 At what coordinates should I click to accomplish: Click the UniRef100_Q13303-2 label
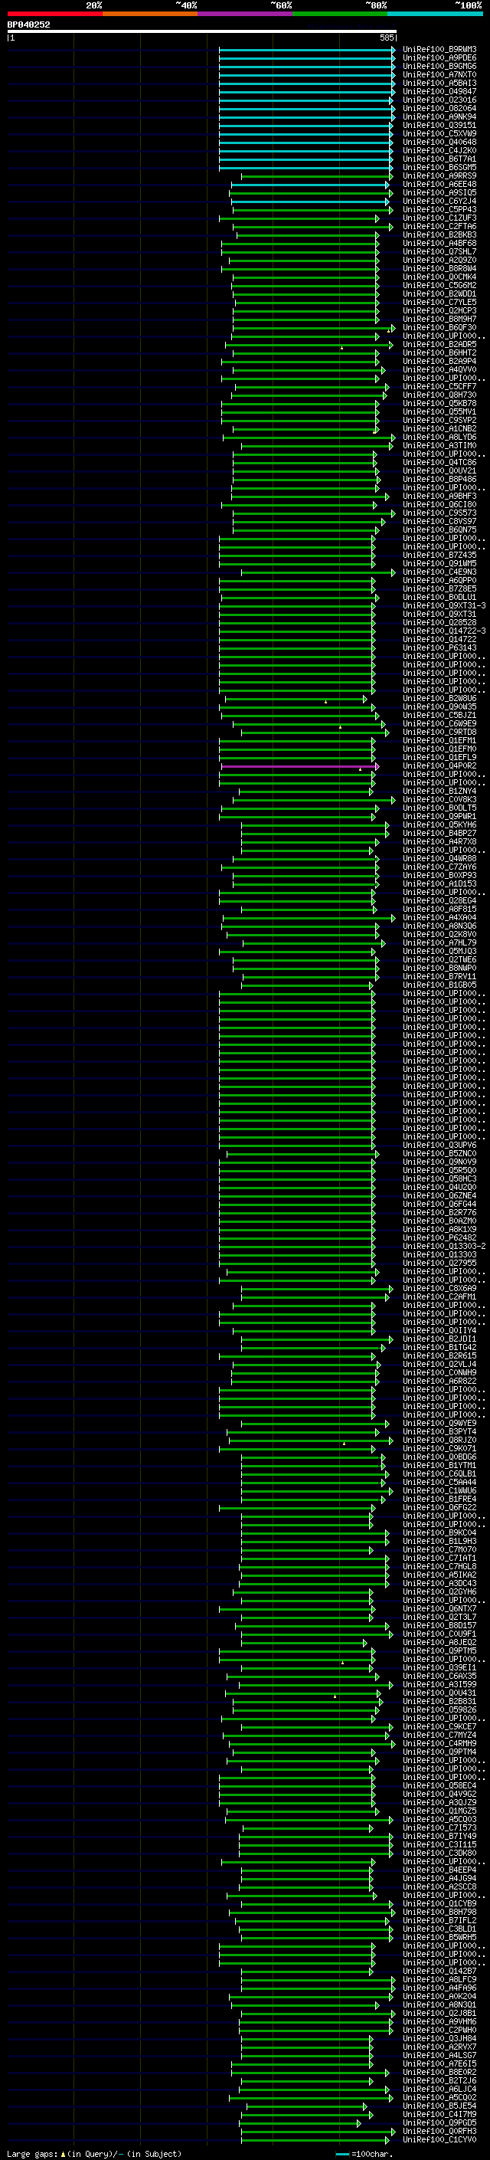pos(444,1246)
